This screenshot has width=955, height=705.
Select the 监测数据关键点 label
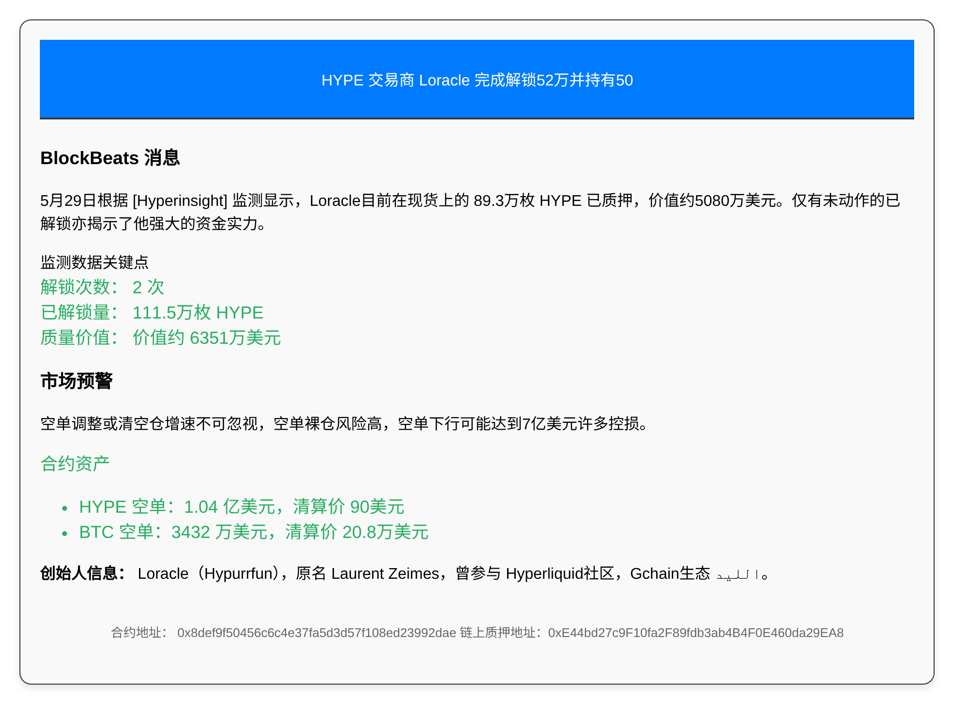(95, 262)
